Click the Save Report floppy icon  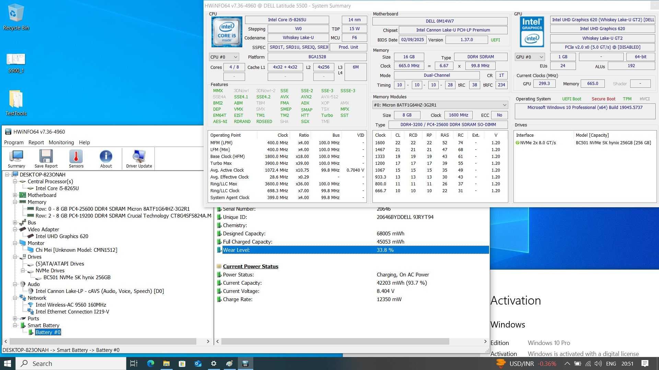pyautogui.click(x=46, y=159)
